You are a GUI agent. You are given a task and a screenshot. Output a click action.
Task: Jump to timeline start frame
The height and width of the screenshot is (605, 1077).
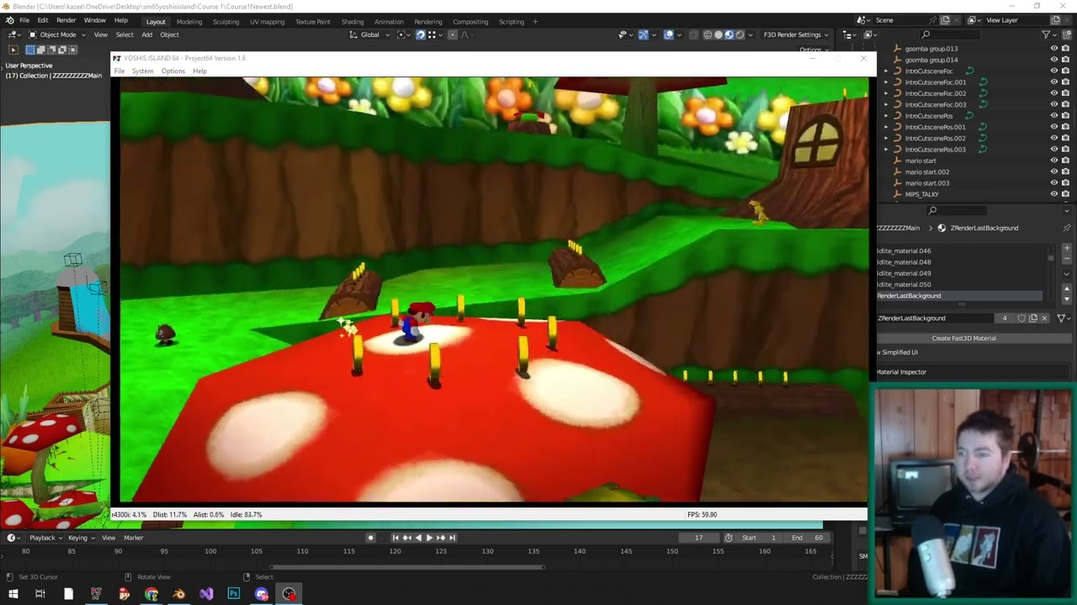395,538
